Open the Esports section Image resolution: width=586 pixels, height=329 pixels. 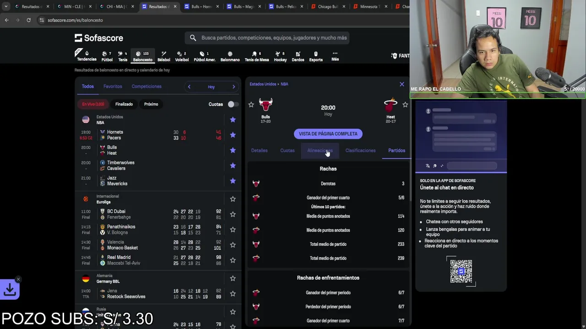[x=316, y=56]
